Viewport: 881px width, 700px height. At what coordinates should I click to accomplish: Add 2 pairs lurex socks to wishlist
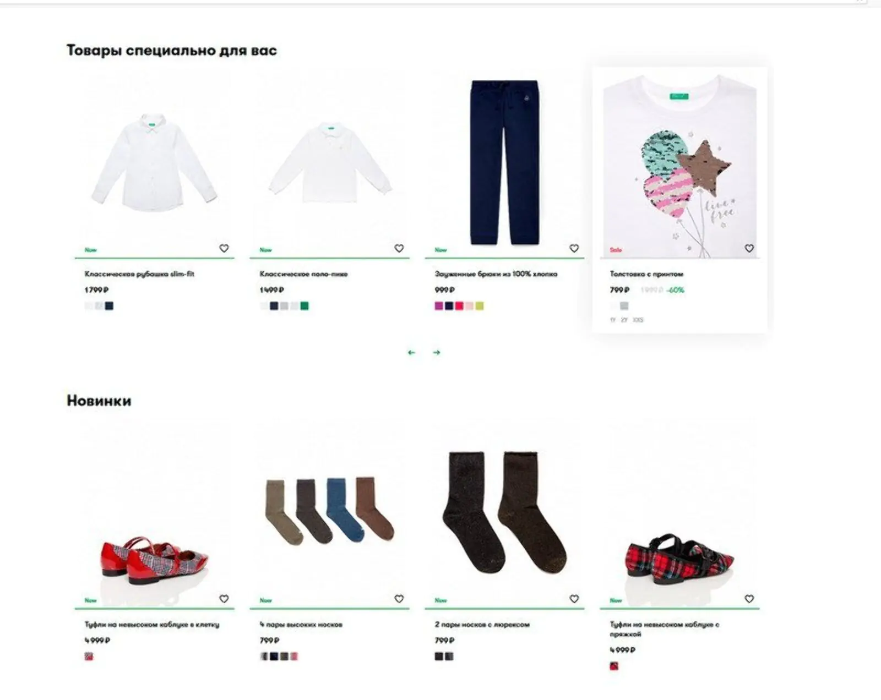[574, 599]
